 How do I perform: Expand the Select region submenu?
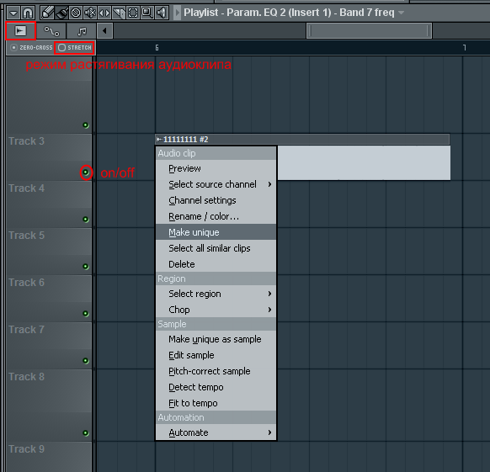coord(216,294)
